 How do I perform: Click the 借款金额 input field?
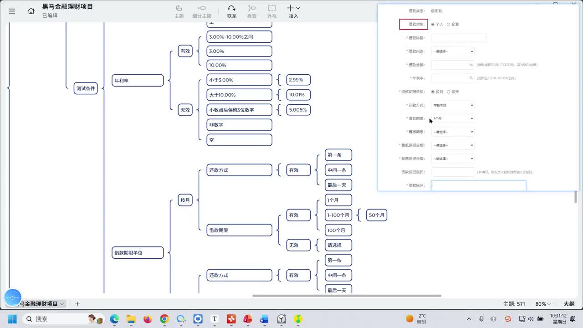pos(453,65)
